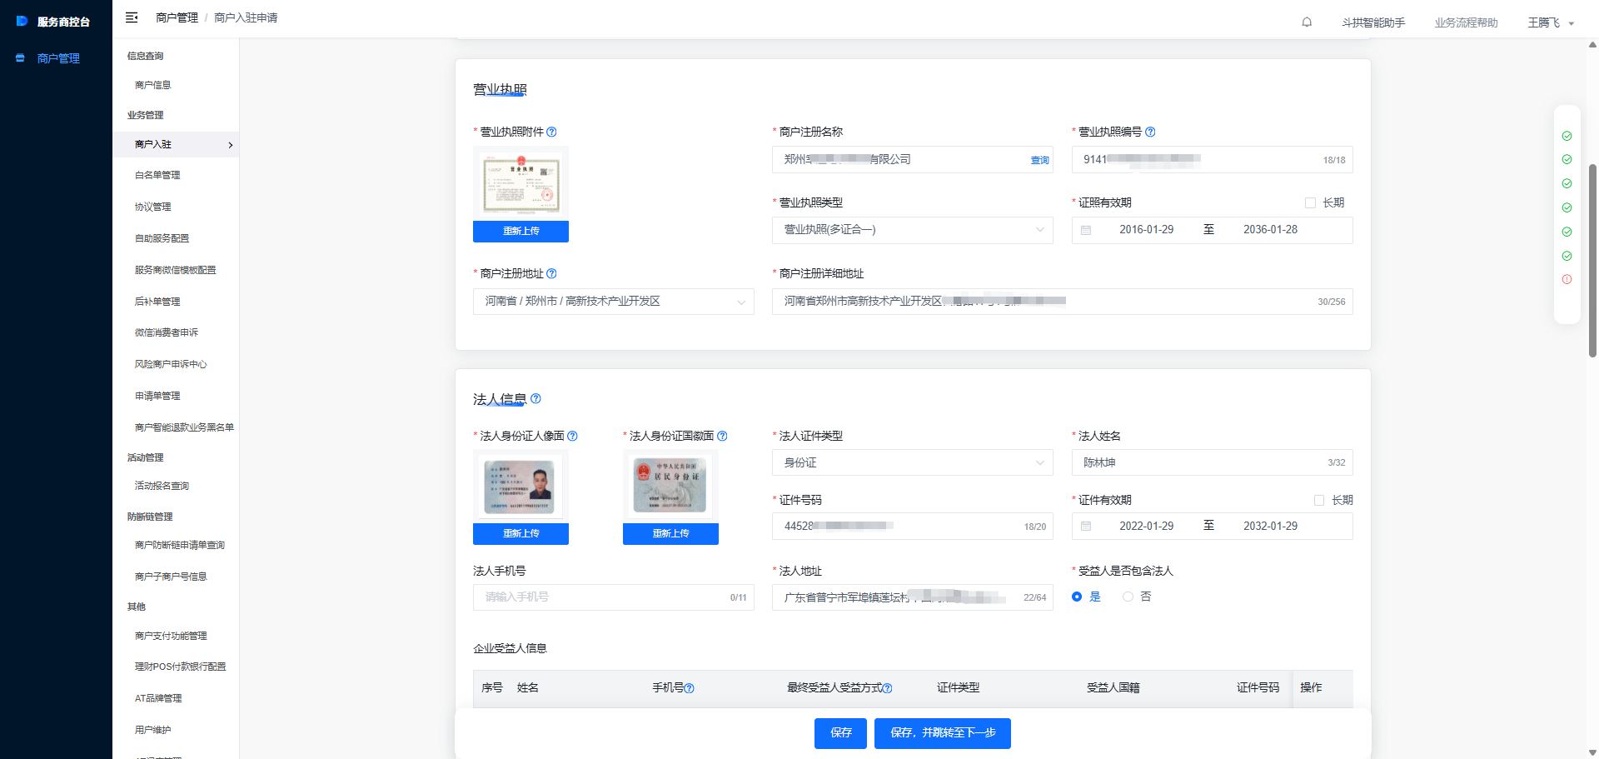Image resolution: width=1599 pixels, height=759 pixels.
Task: Click the 商户管理 breadcrumb
Action: (177, 17)
